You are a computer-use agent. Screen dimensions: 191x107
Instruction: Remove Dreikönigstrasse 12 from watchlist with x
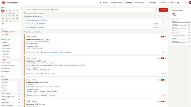tap(166, 20)
